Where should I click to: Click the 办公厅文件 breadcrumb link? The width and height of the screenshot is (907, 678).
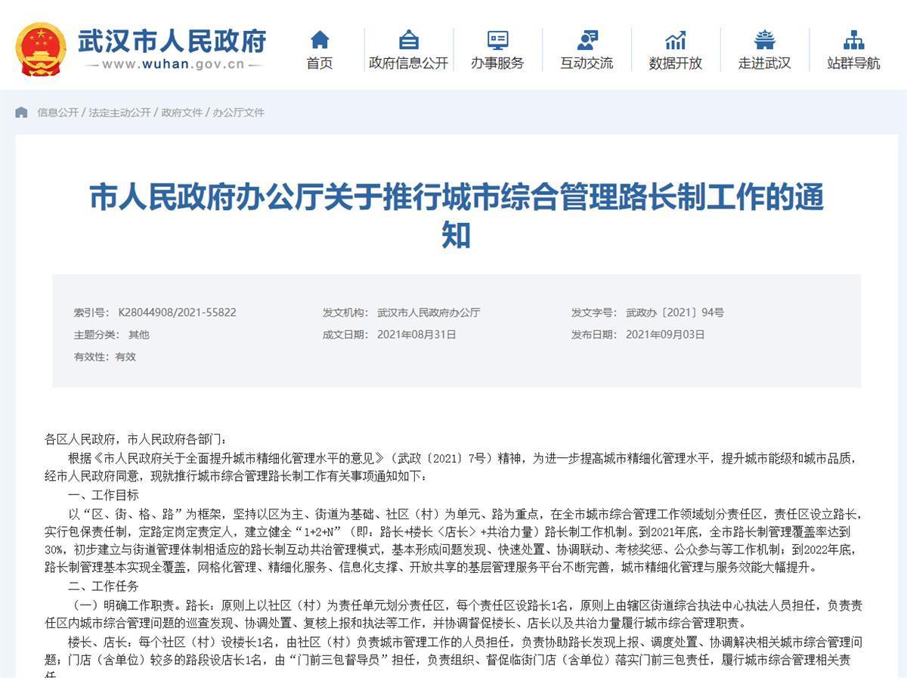click(238, 113)
